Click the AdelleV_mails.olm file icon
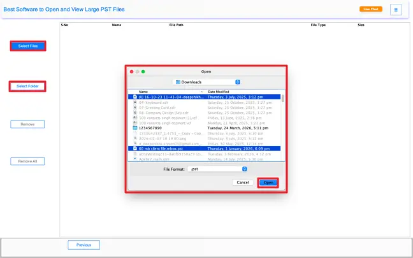Screen dimensions: 413x258 134,158
